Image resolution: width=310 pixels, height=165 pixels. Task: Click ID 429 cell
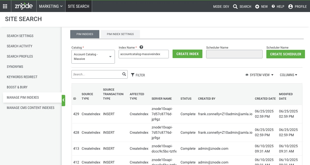click(x=76, y=114)
